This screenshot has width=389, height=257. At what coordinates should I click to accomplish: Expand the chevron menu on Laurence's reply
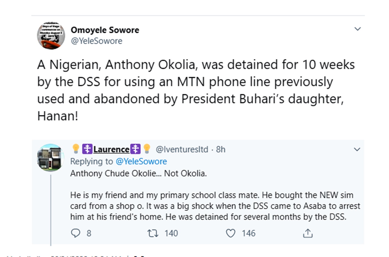click(357, 149)
